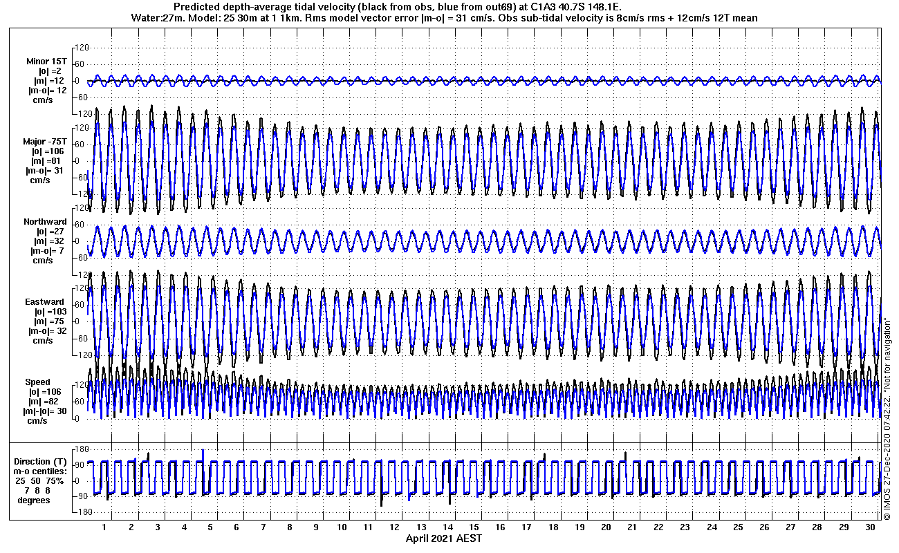Click the 'Northward' panel label
The image size is (899, 553).
(x=45, y=222)
